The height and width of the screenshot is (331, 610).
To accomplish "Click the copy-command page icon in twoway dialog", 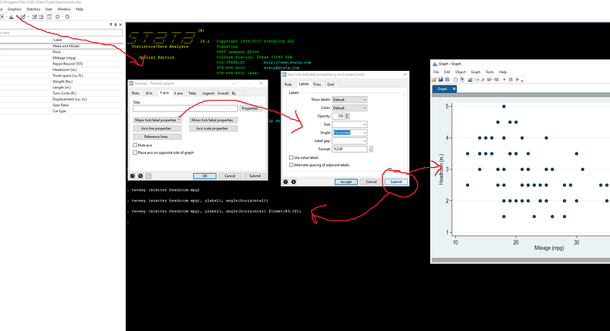I will (x=149, y=176).
